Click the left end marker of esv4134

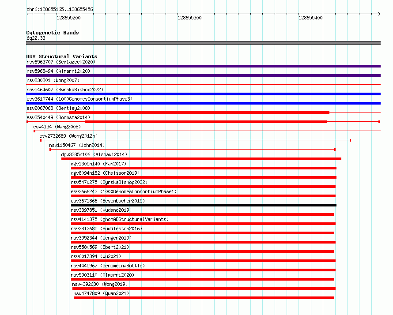coord(34,131)
